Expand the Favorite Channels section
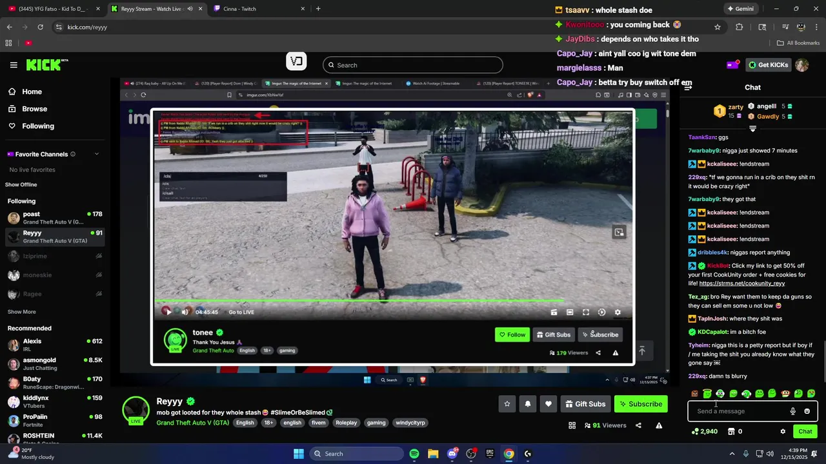 click(x=97, y=154)
